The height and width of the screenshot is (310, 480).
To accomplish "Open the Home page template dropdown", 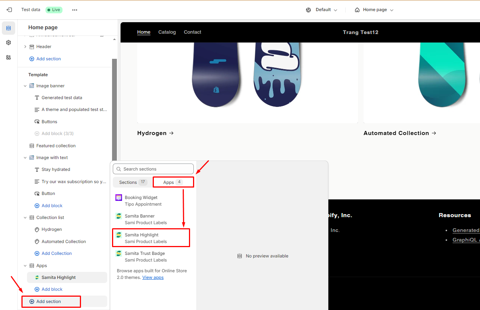I will [374, 10].
